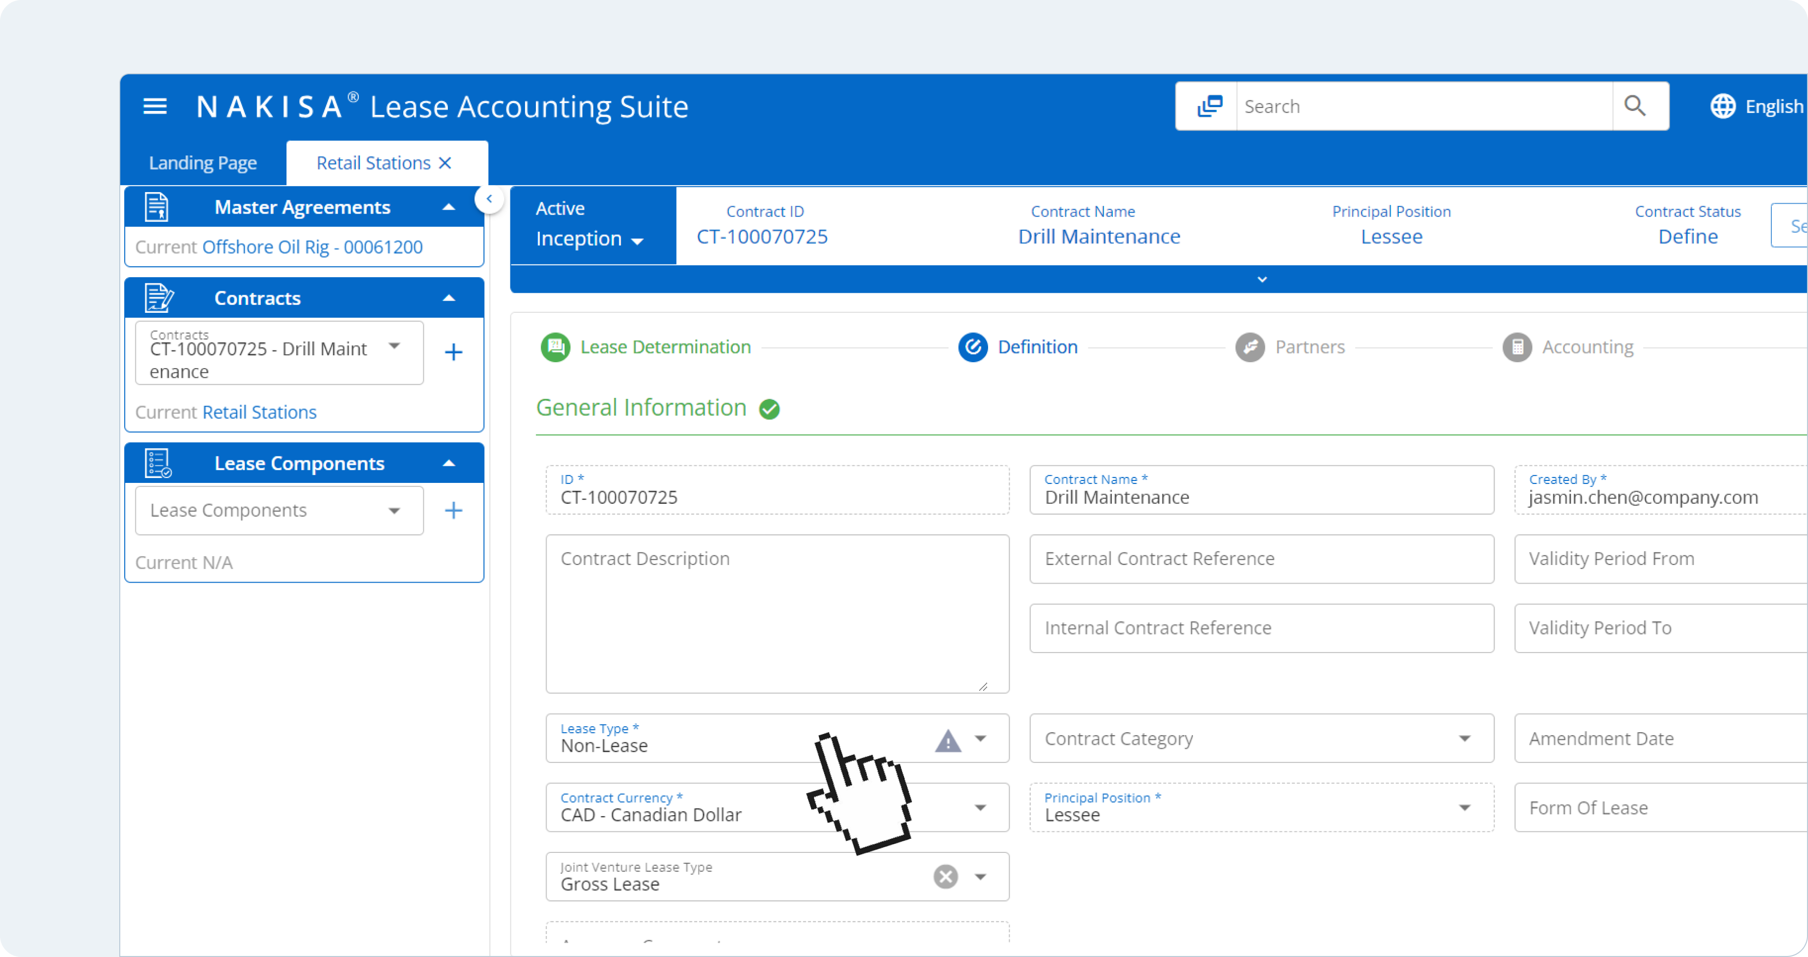Click the Internal Contract Reference field
This screenshot has height=957, width=1808.
click(x=1261, y=628)
